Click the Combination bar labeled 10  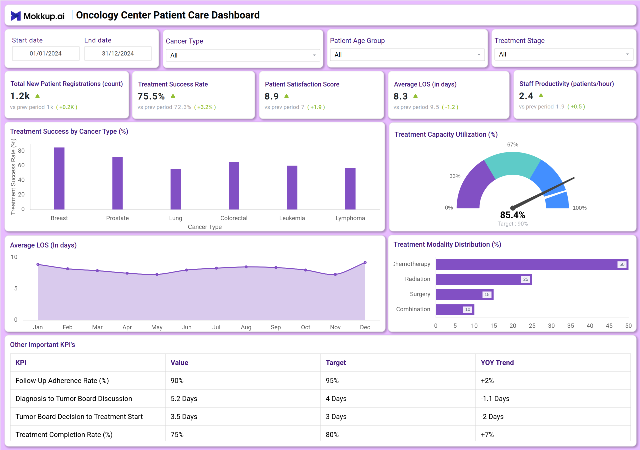point(455,309)
